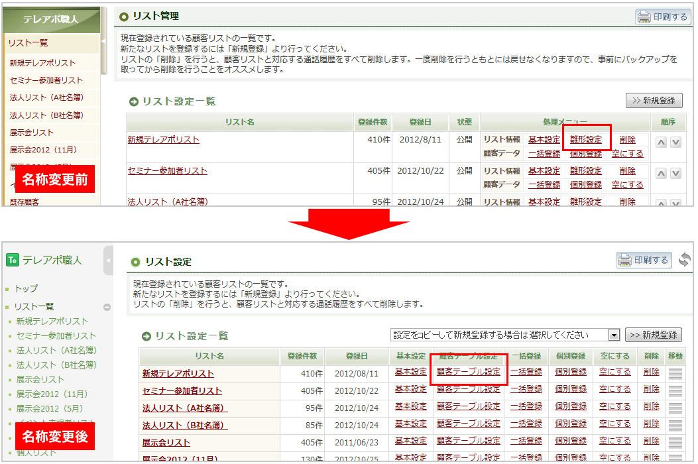This screenshot has height=464, width=698.
Task: Click 空にする for 法人リスト（B社名簿） row
Action: point(615,424)
